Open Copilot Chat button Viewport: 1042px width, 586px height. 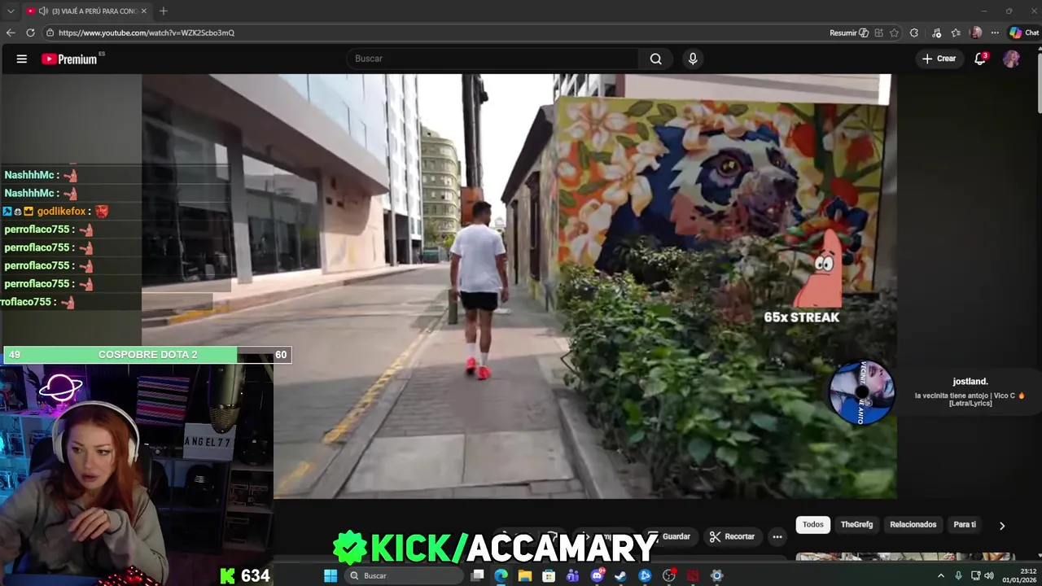[x=1024, y=33]
